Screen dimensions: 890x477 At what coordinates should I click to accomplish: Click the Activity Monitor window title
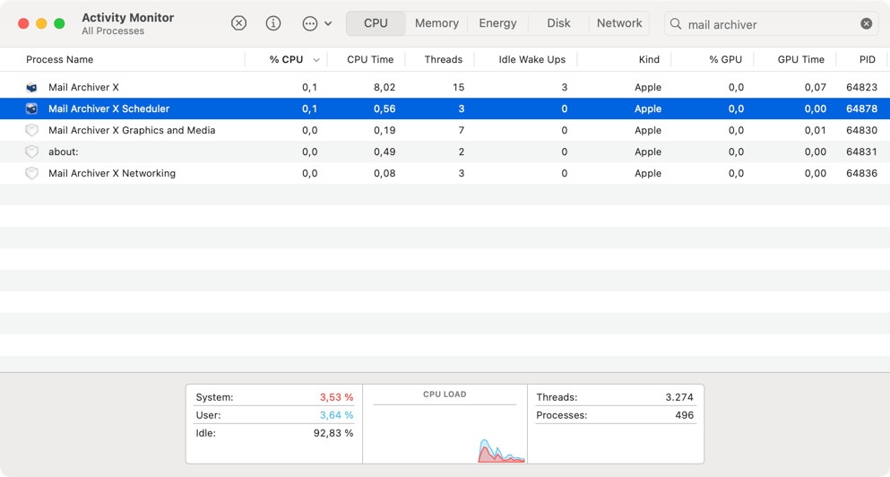127,18
